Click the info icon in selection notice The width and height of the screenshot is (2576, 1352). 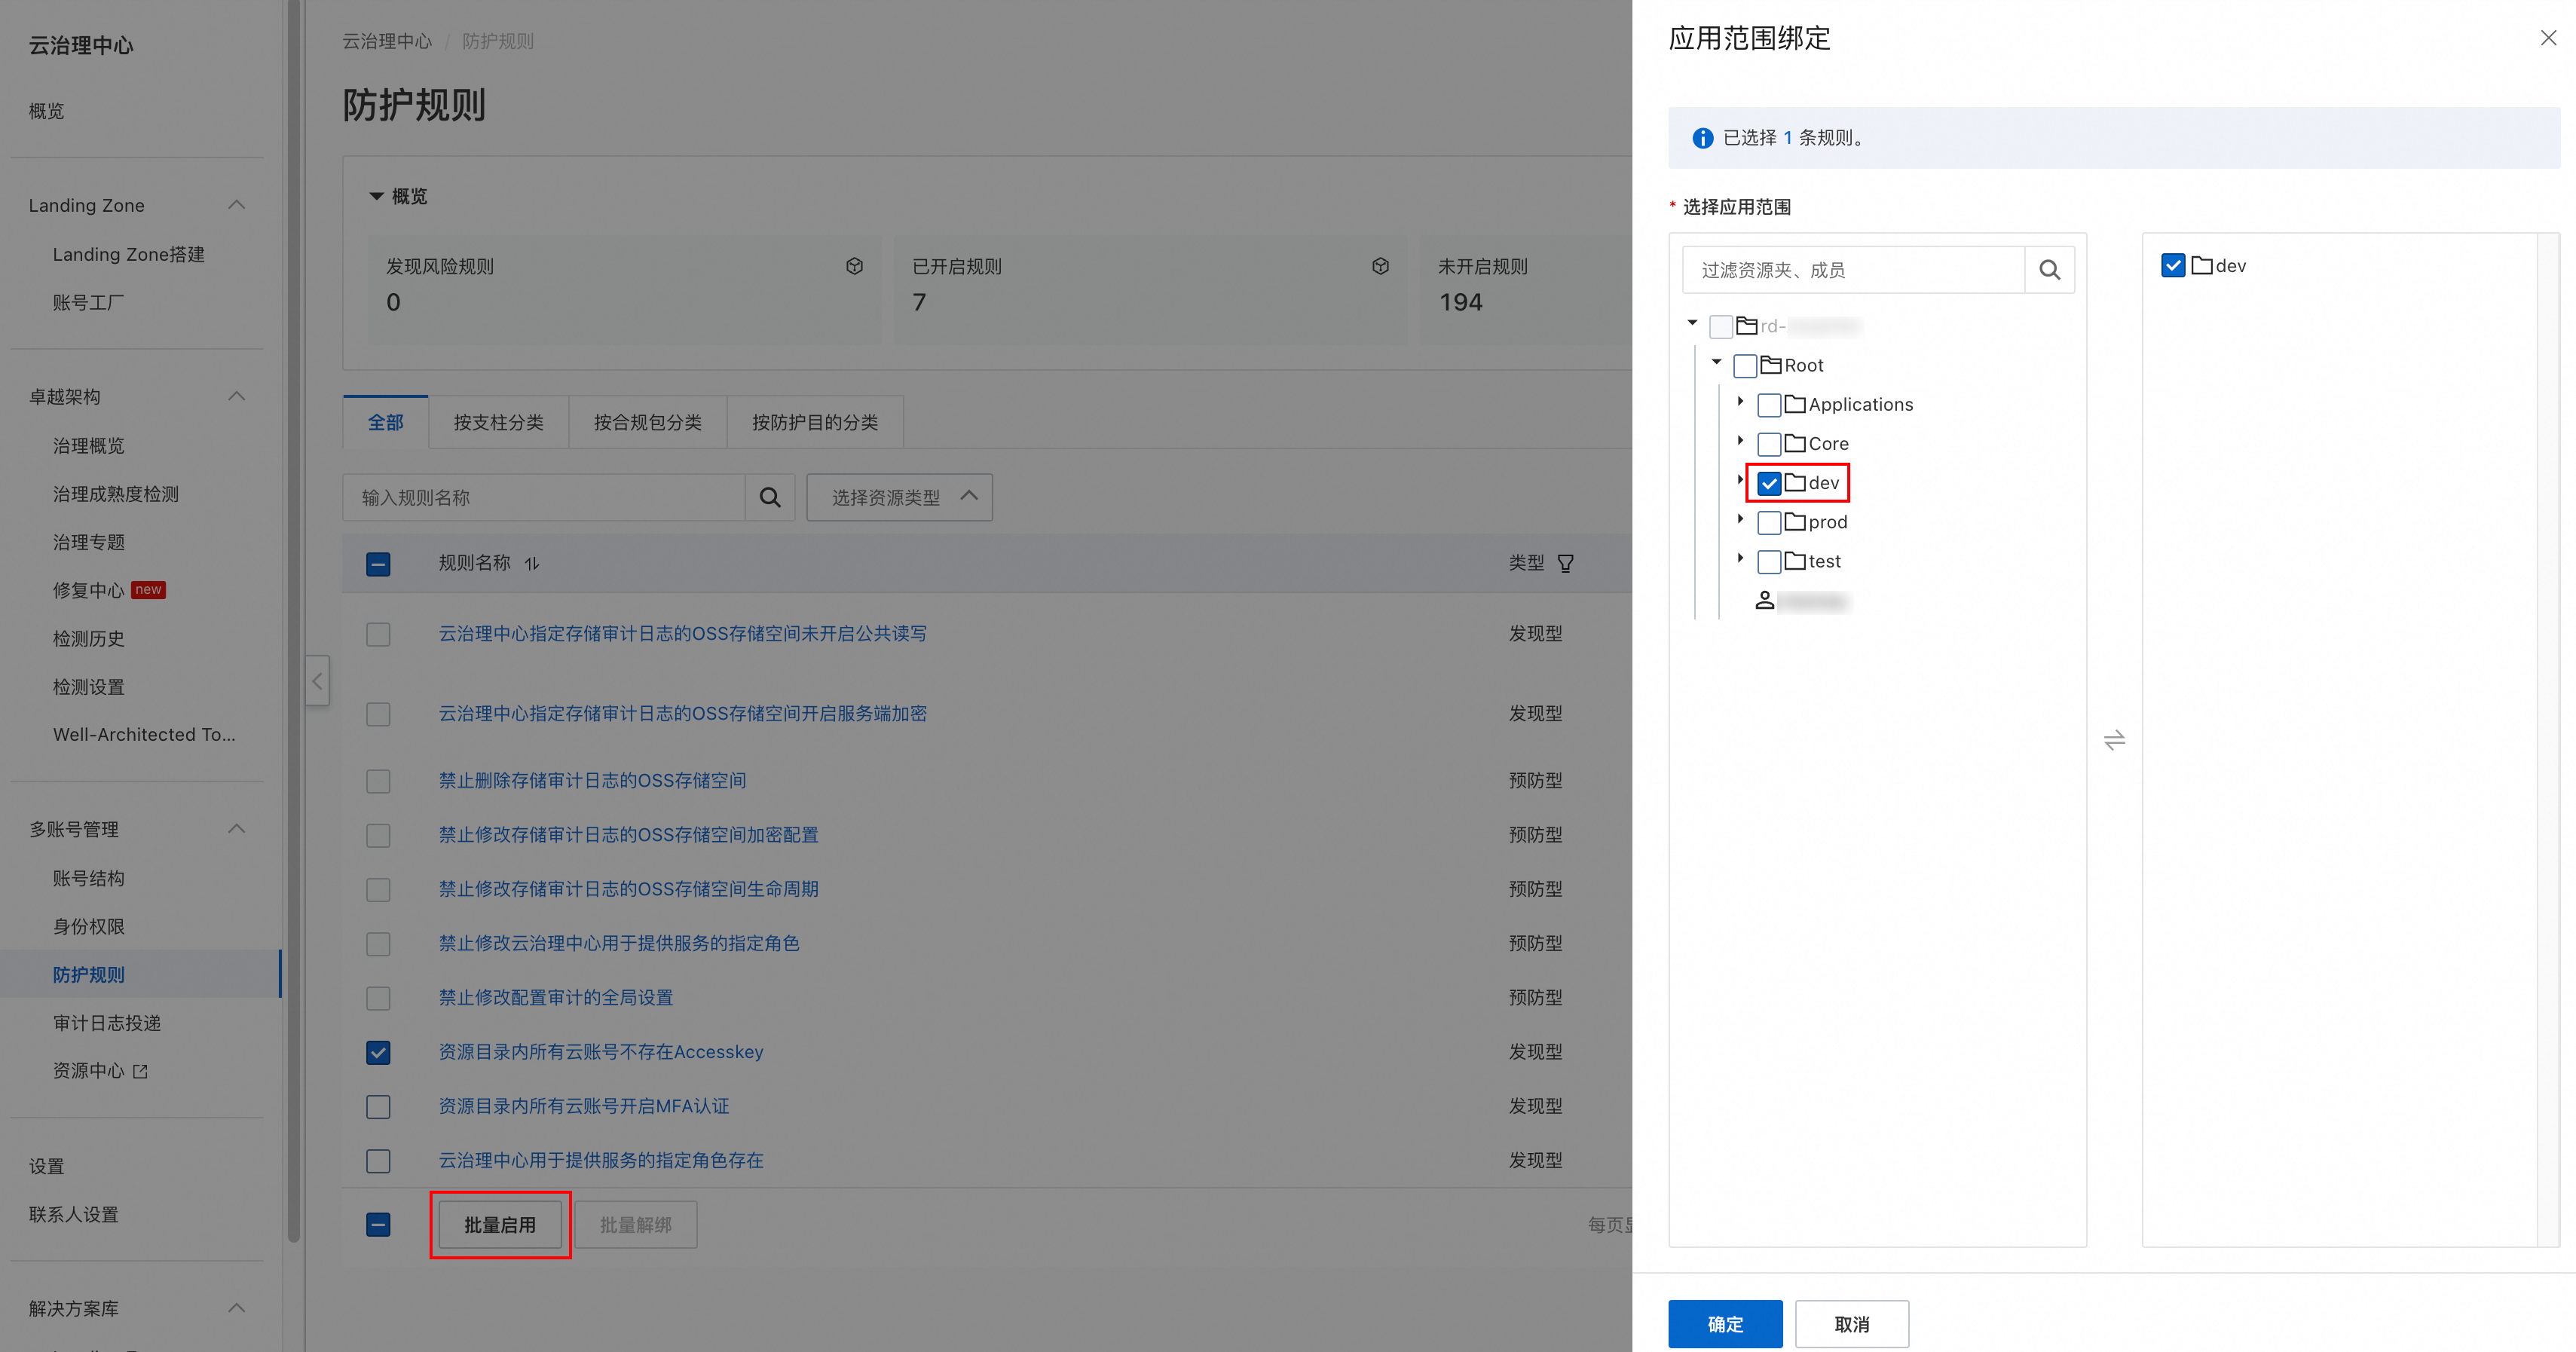pyautogui.click(x=1702, y=138)
